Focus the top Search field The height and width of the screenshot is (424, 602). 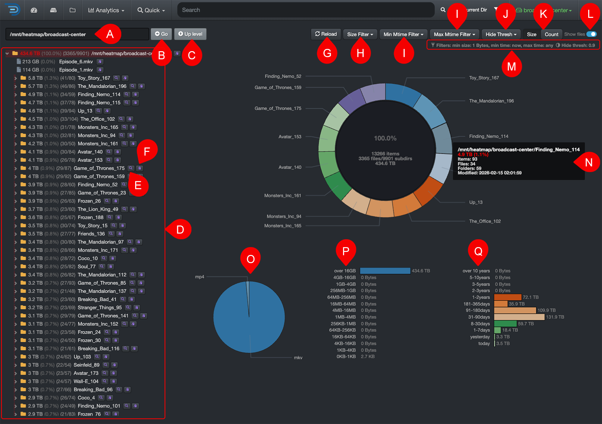pos(306,10)
